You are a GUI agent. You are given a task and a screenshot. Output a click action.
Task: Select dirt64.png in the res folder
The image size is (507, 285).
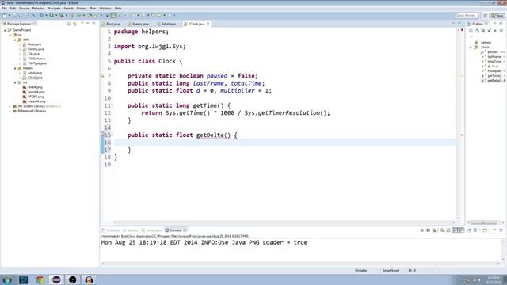35,87
